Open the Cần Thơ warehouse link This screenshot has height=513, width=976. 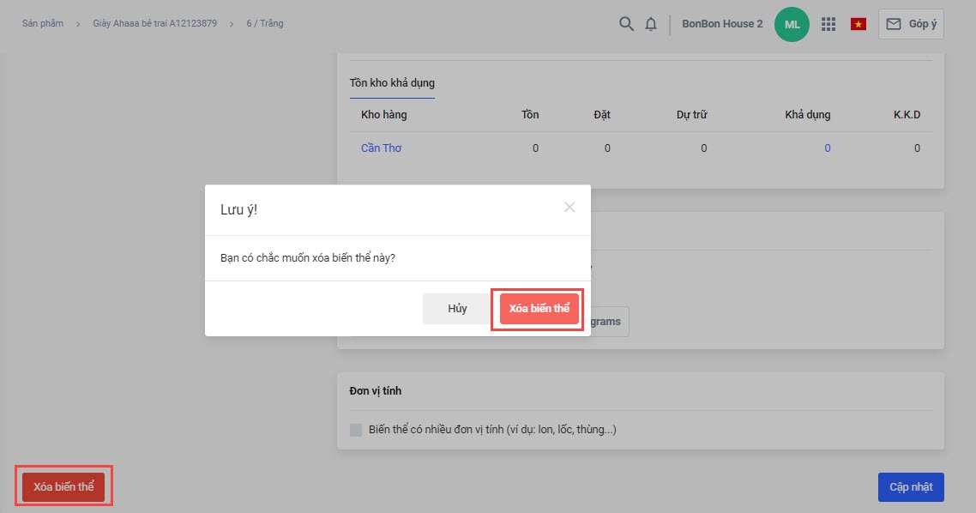381,148
